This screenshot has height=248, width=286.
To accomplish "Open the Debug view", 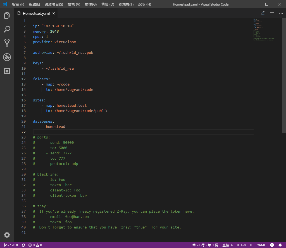I will coord(7,57).
